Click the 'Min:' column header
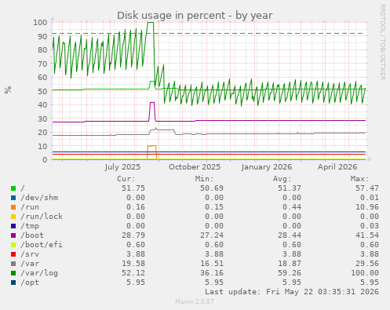Viewport: 390px width, 310px height. (x=204, y=179)
